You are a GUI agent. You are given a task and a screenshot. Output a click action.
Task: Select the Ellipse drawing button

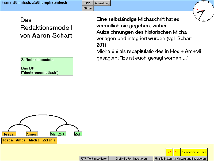point(87,8)
